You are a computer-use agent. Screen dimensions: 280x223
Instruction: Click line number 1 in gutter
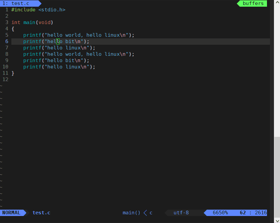tap(7, 10)
